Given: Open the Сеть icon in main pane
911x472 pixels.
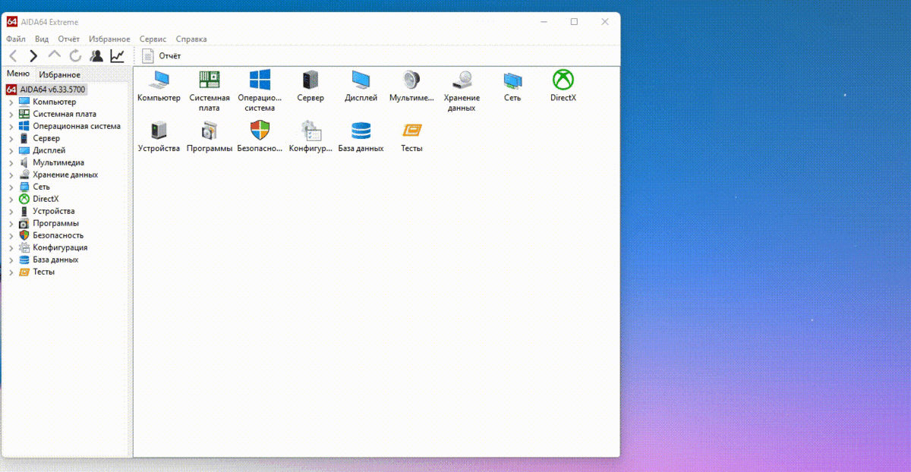Looking at the screenshot, I should pyautogui.click(x=512, y=80).
